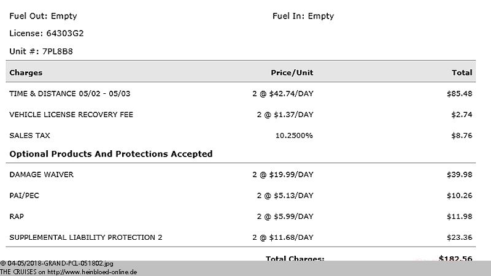The image size is (491, 276).
Task: Click the Charges column header
Action: (26, 72)
